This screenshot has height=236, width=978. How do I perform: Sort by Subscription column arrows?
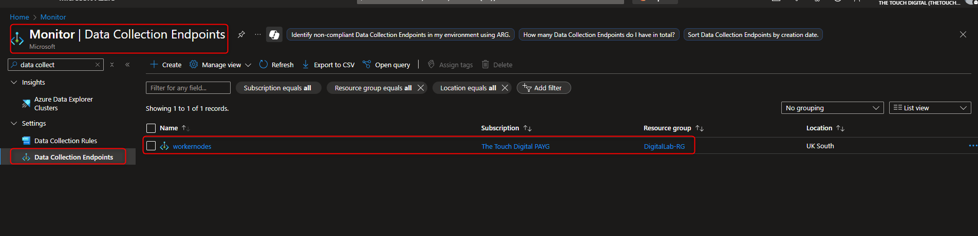(528, 128)
